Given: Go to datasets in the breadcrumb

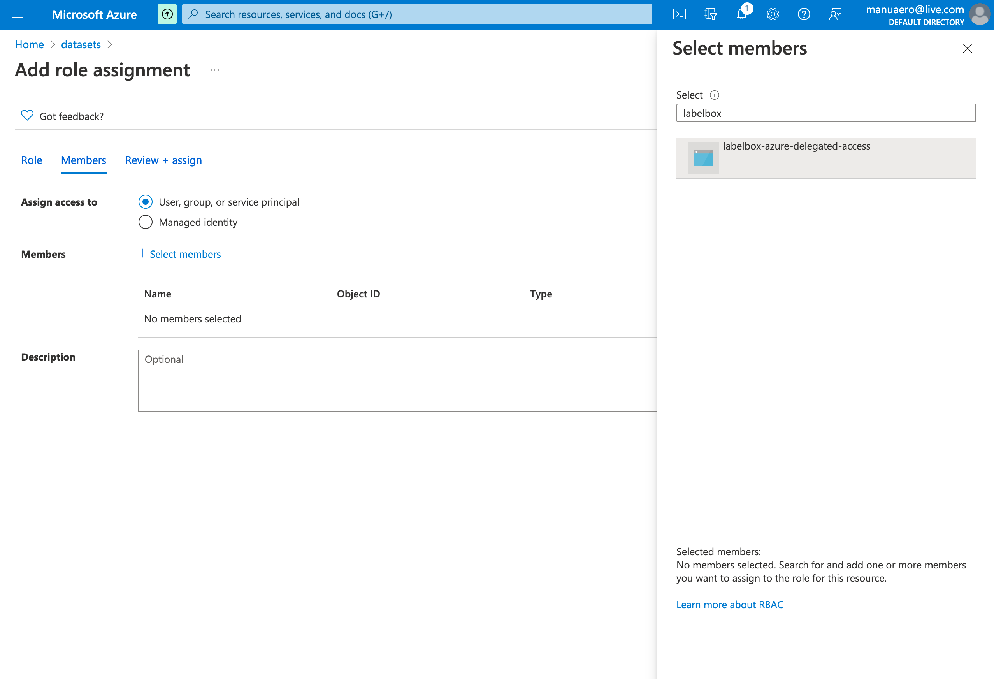Looking at the screenshot, I should 81,44.
